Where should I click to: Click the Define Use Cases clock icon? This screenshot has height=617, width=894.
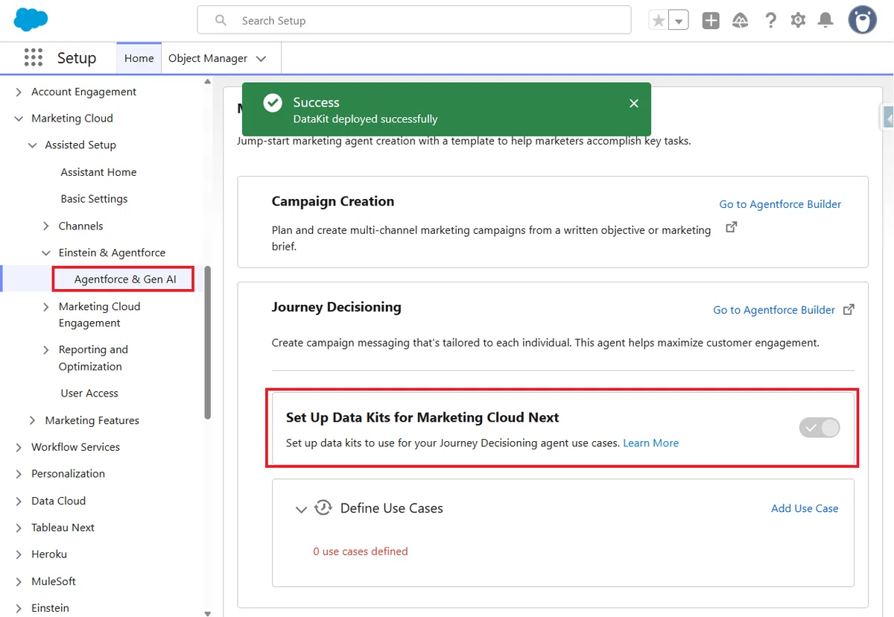323,508
